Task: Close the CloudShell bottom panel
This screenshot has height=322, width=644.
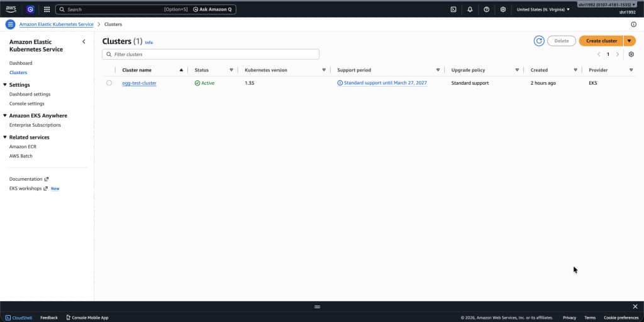Action: tap(635, 306)
